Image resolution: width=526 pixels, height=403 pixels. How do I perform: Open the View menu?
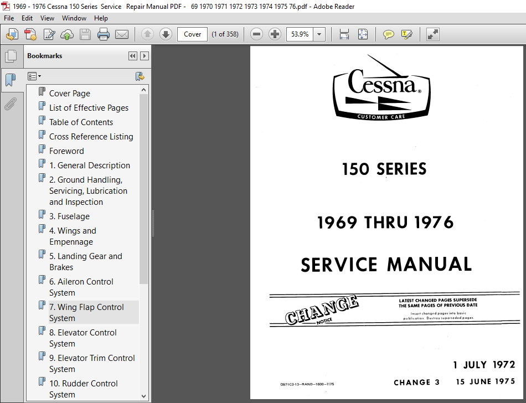click(47, 18)
